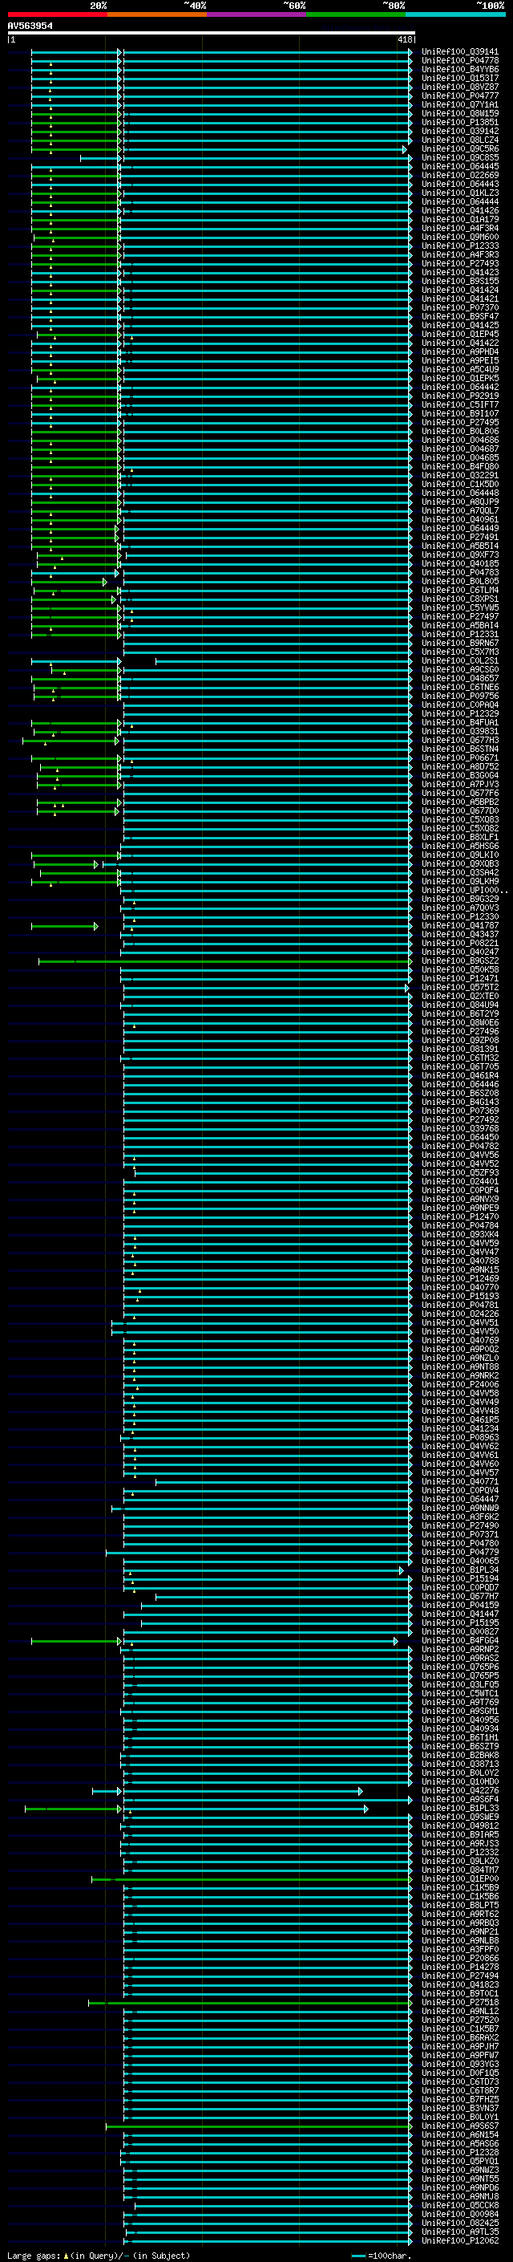The image size is (513, 2262).
Task: Select hit UniRef100_P12470
Action: [x=460, y=1217]
